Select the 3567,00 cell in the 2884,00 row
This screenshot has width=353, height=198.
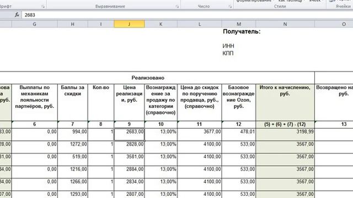(285, 172)
